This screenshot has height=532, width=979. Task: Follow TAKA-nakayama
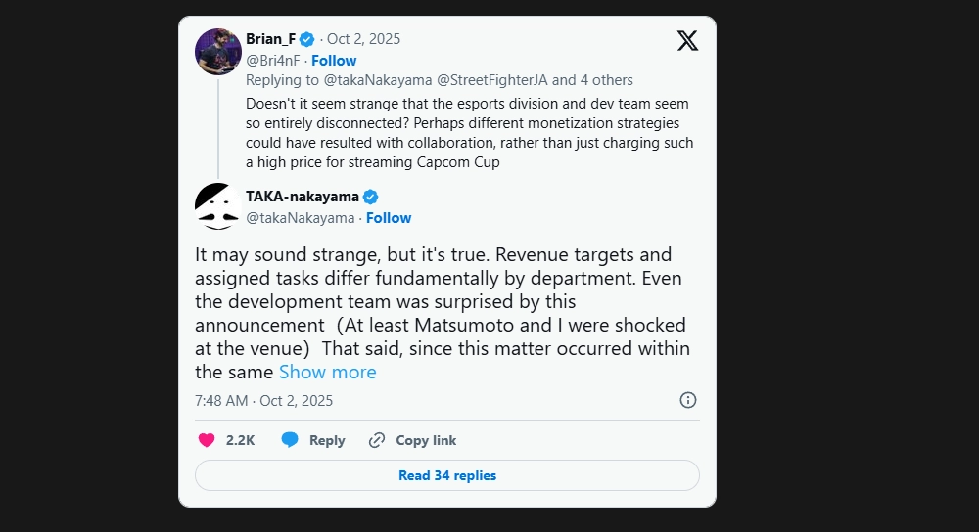pyautogui.click(x=389, y=218)
